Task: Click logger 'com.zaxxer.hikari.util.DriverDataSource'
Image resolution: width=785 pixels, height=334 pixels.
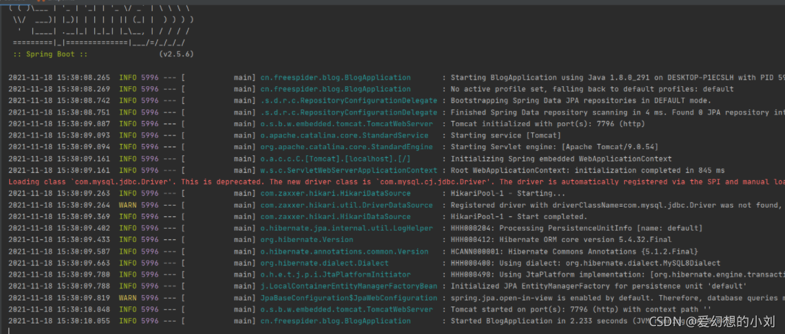Action: [x=346, y=205]
